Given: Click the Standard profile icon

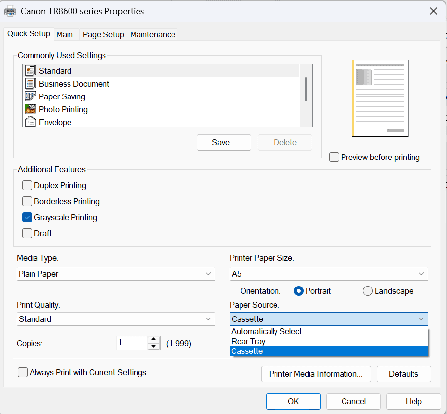Looking at the screenshot, I should (x=31, y=71).
